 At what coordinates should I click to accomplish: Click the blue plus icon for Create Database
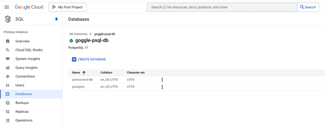pyautogui.click(x=74, y=59)
